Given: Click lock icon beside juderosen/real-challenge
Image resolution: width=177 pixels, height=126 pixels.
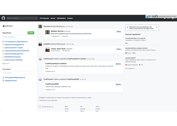Looking at the screenshot, I should [3, 60].
